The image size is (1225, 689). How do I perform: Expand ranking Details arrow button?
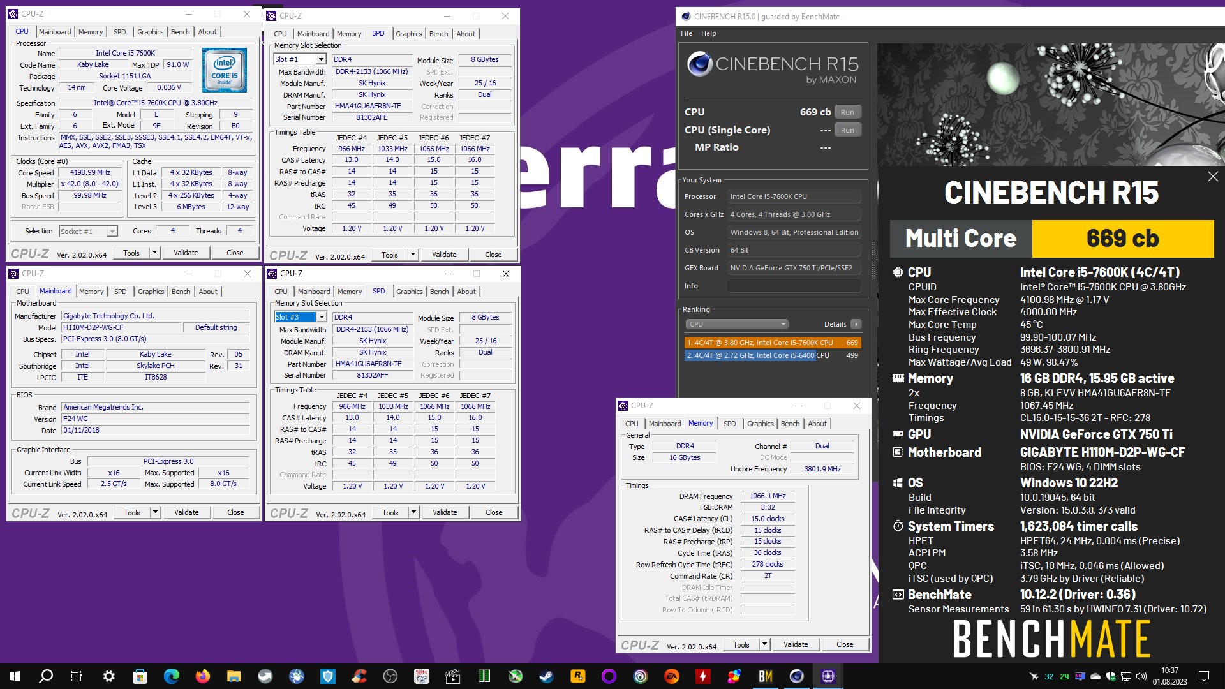pyautogui.click(x=856, y=324)
